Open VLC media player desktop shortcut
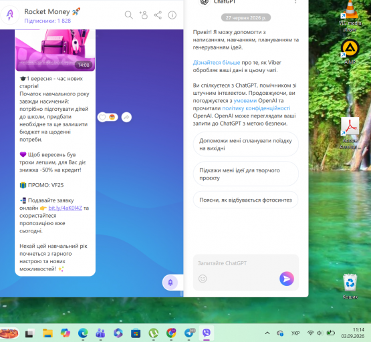 [x=350, y=16]
